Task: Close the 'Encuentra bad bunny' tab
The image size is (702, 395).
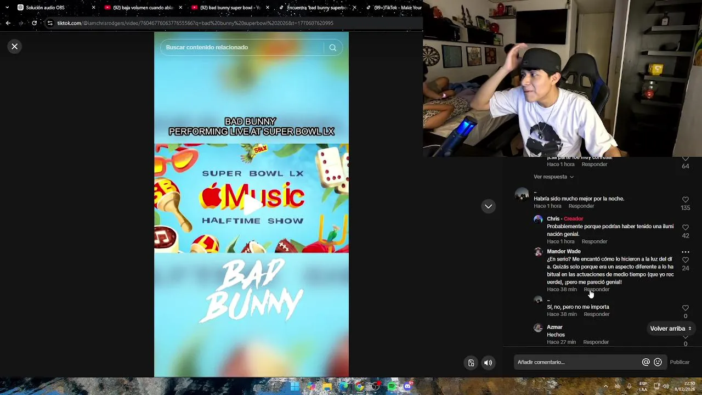Action: [x=354, y=8]
